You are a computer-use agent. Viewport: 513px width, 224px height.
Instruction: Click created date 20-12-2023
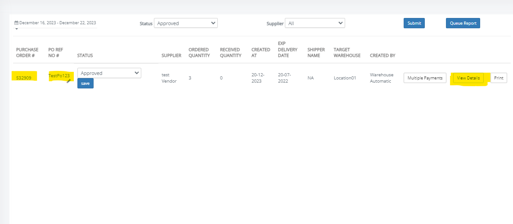(257, 78)
